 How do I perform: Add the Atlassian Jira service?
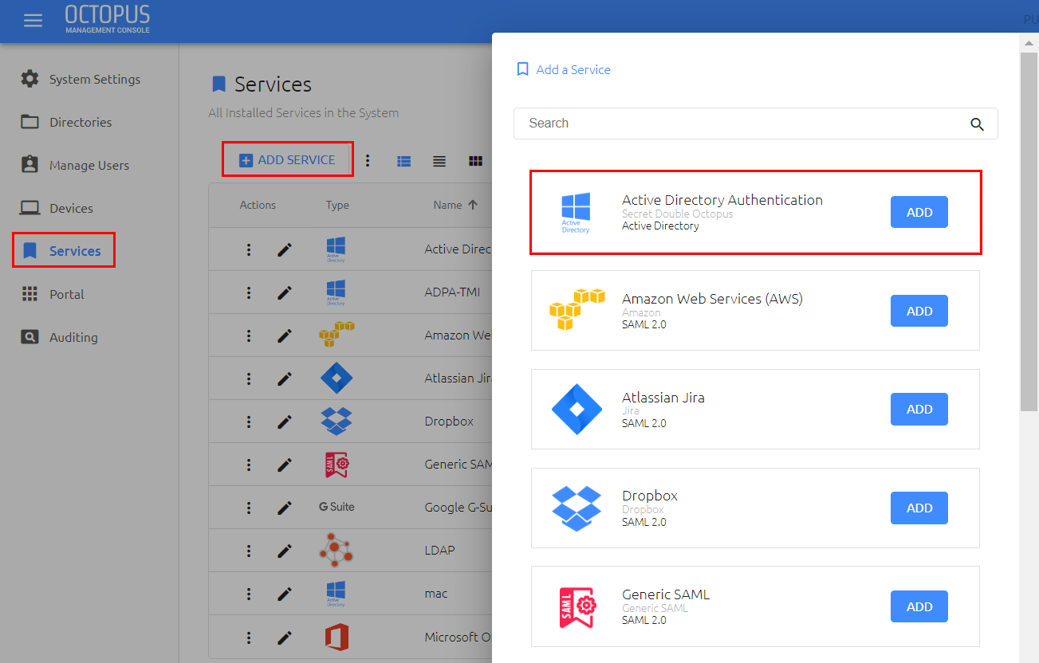click(x=919, y=409)
